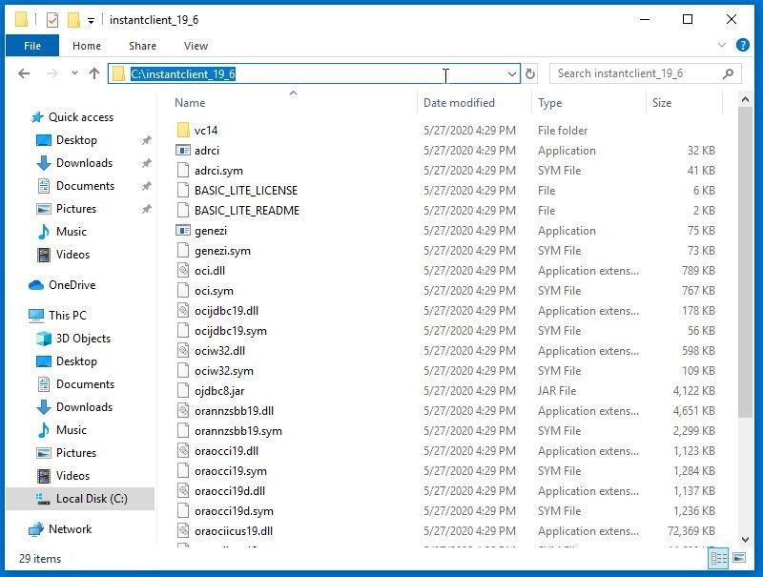Open Music under This PC
This screenshot has height=577, width=763.
coord(62,429)
